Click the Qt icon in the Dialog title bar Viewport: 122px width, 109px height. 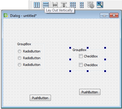(x=6, y=15)
